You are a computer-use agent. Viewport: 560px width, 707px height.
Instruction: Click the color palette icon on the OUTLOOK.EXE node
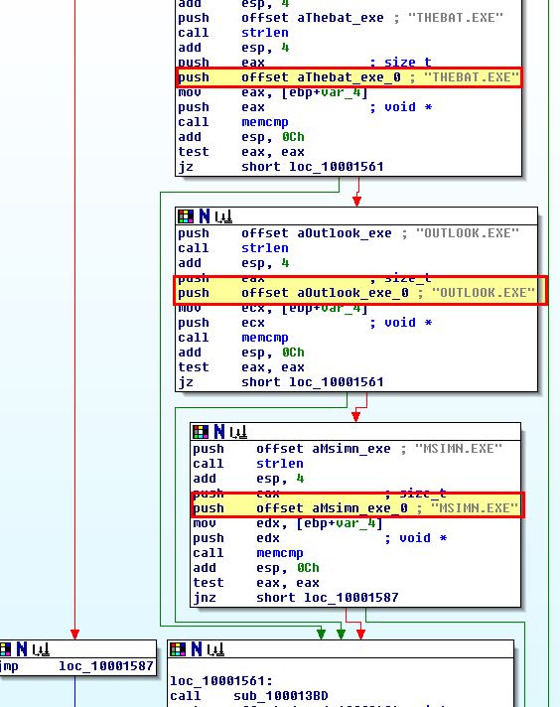pyautogui.click(x=186, y=216)
